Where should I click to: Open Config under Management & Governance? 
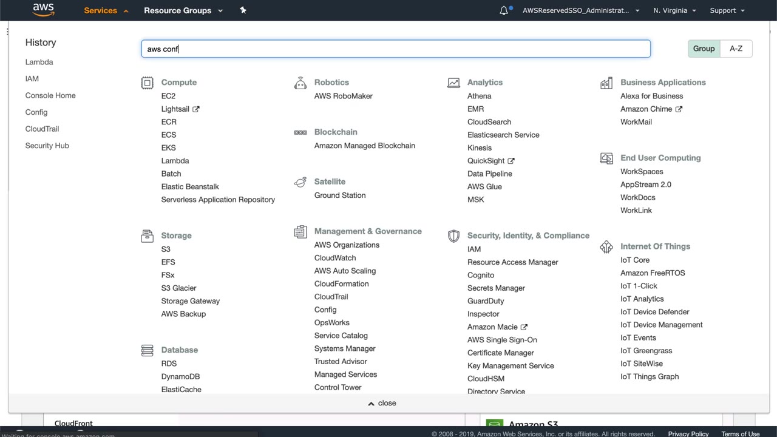325,310
